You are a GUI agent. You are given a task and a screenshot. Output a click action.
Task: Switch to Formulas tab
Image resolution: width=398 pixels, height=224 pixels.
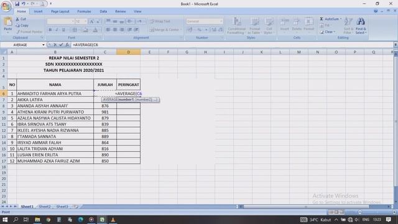[84, 11]
